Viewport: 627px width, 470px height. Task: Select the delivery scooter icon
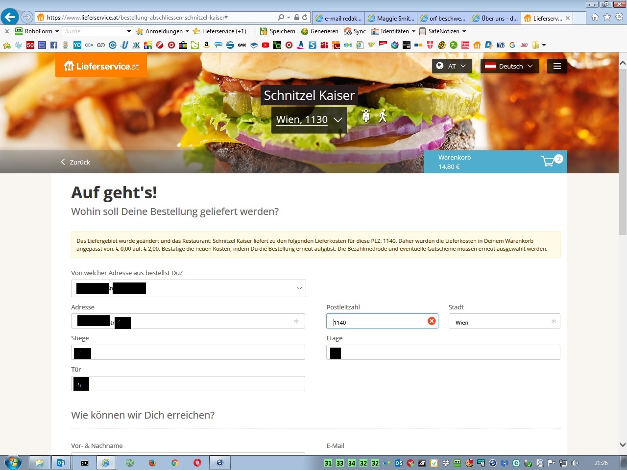coord(366,116)
